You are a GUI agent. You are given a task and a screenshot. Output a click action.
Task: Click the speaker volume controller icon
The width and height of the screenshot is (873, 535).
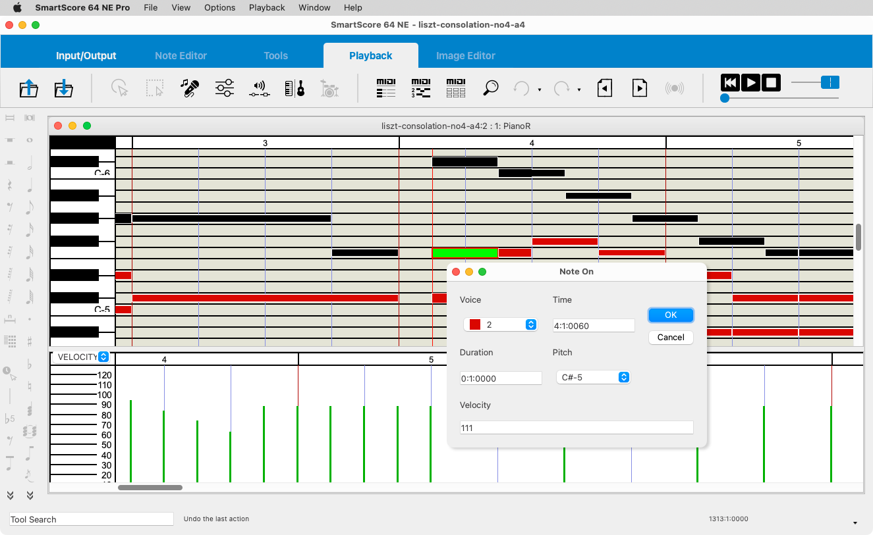[260, 88]
